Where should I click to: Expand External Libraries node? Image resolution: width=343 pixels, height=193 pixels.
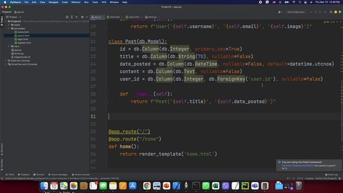coord(6,61)
